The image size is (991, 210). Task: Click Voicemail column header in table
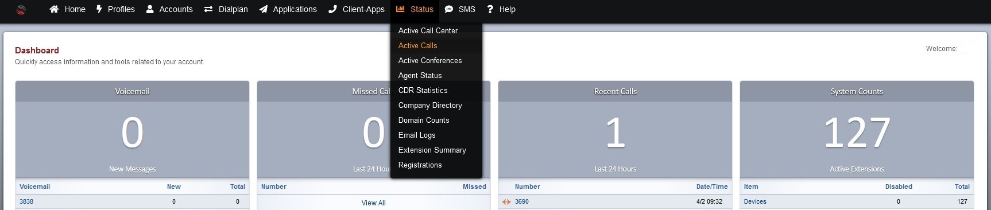click(34, 186)
